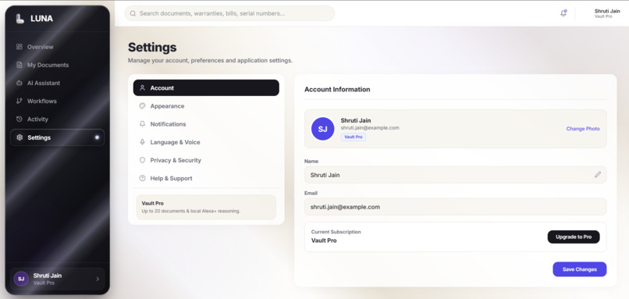This screenshot has width=629, height=299.
Task: Click the Change Photo link
Action: coord(583,129)
